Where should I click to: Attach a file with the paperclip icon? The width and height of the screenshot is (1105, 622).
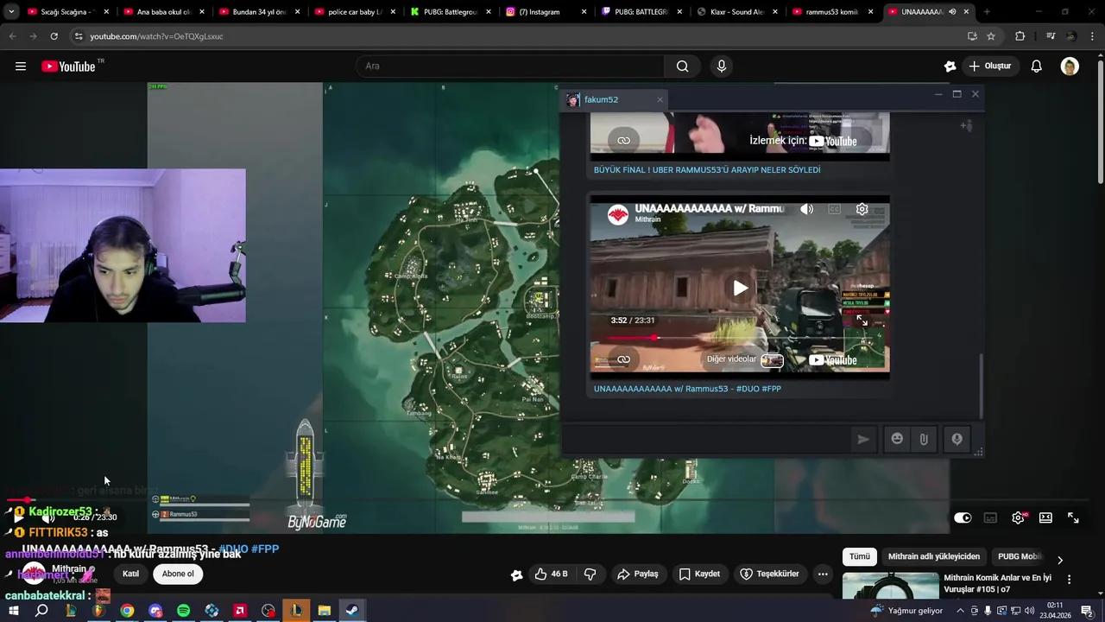pyautogui.click(x=924, y=439)
